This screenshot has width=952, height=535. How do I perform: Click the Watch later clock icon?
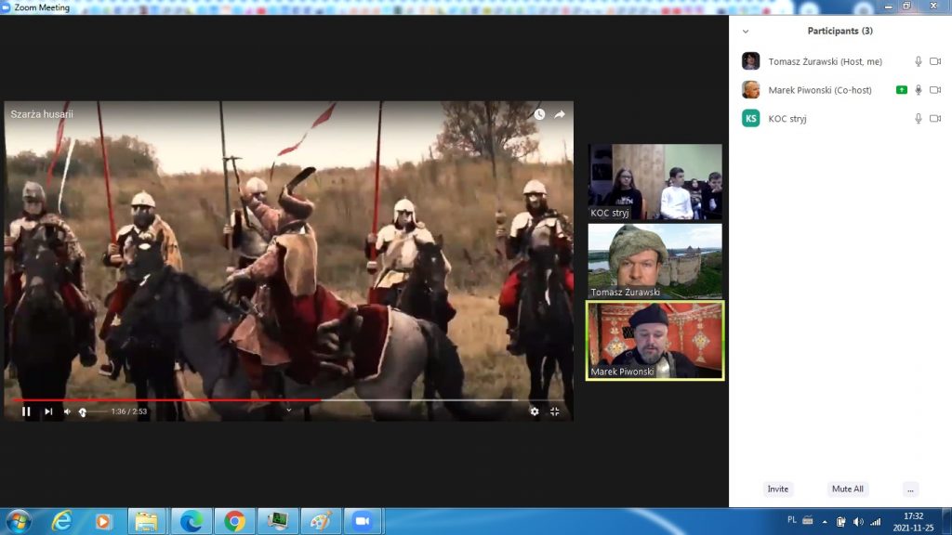(x=539, y=114)
